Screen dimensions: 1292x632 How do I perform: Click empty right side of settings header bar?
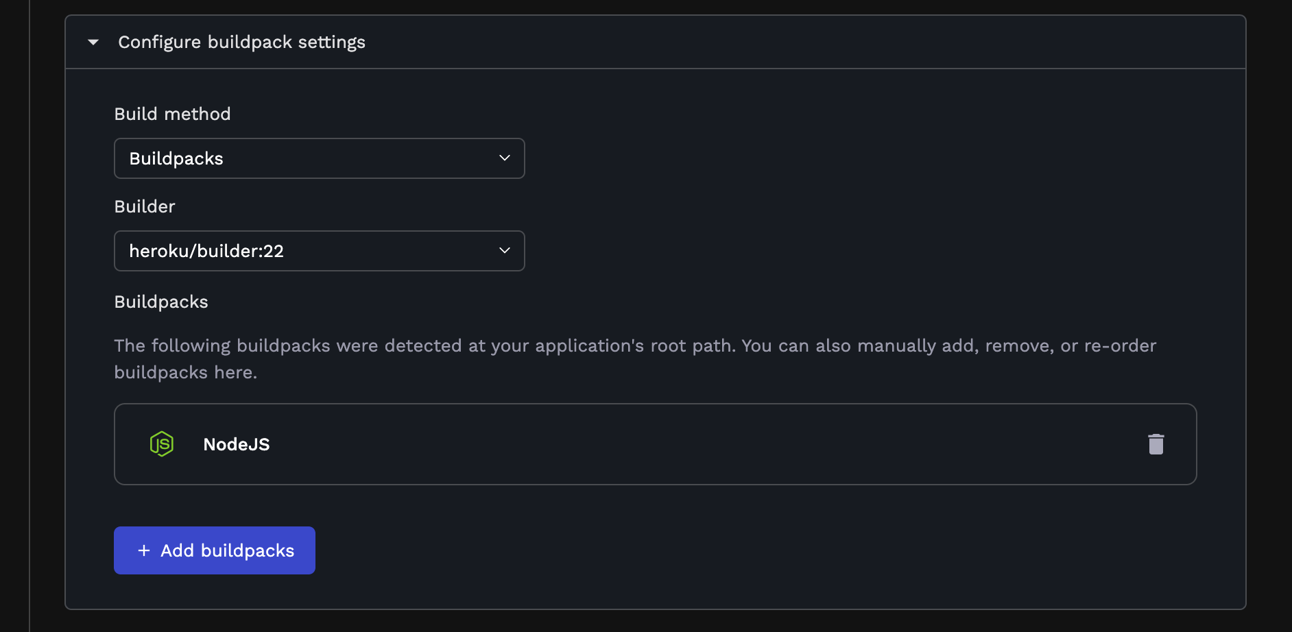click(x=823, y=42)
